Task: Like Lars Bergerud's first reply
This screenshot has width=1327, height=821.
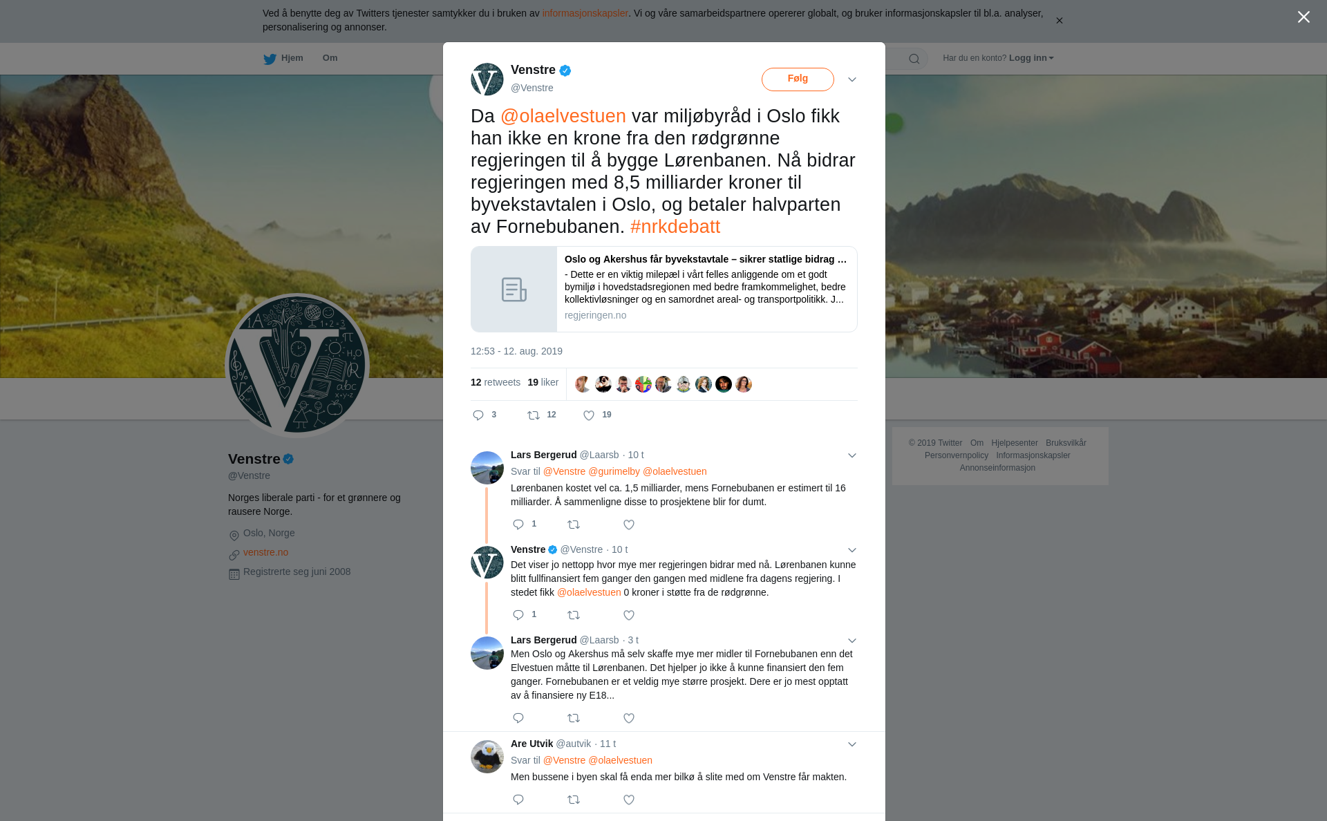Action: pos(629,525)
